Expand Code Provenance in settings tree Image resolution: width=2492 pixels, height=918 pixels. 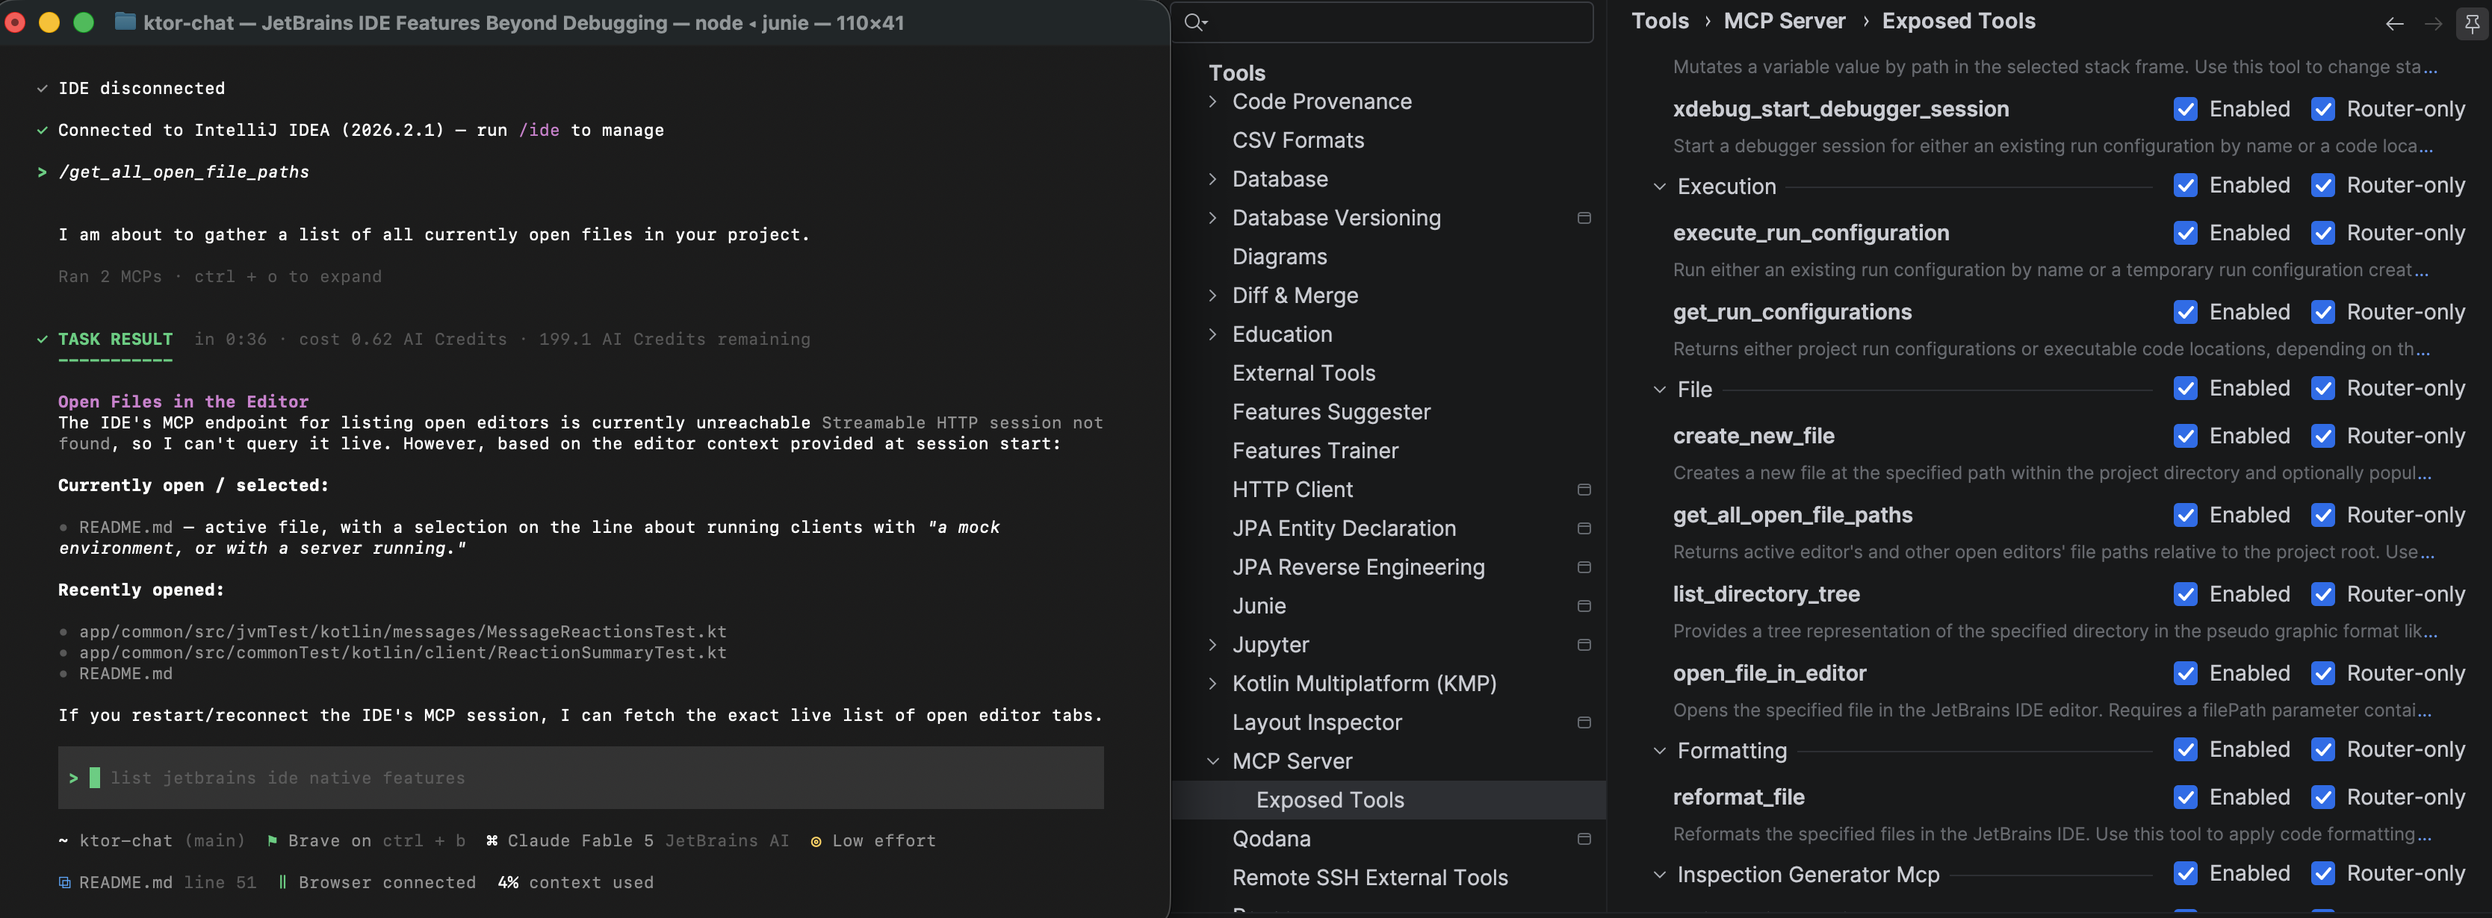pos(1213,102)
